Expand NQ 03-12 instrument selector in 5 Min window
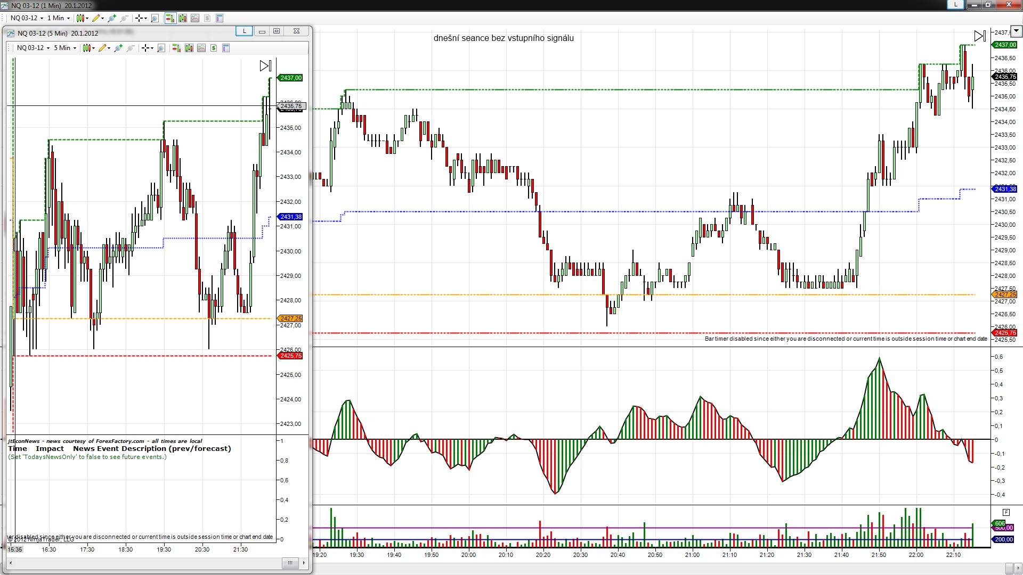Image resolution: width=1023 pixels, height=575 pixels. 33,48
